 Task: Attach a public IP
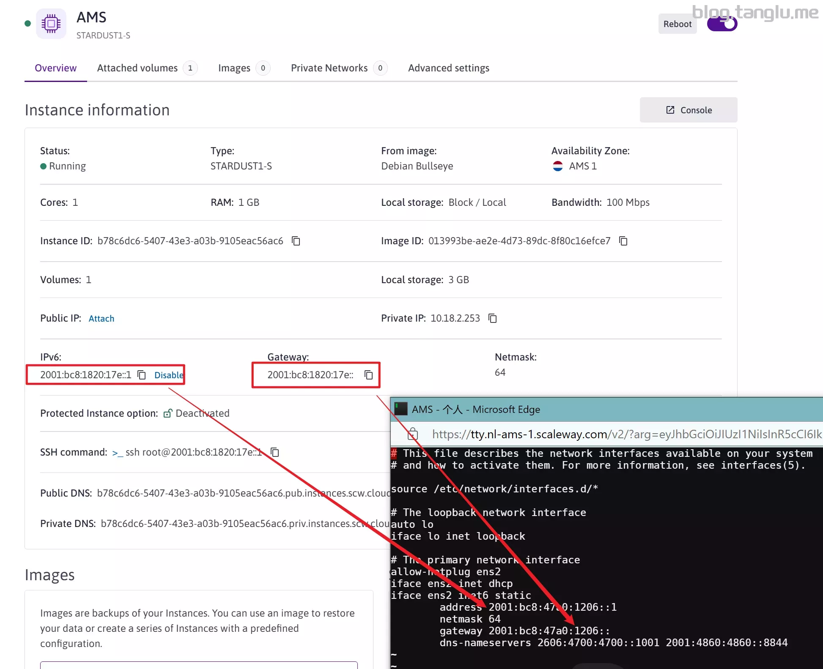(102, 319)
